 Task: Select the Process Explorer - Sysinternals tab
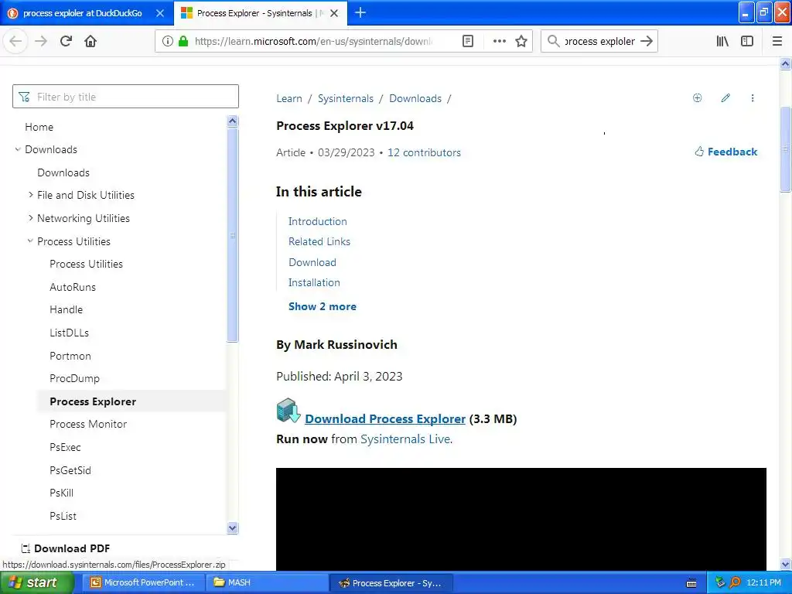(x=254, y=13)
